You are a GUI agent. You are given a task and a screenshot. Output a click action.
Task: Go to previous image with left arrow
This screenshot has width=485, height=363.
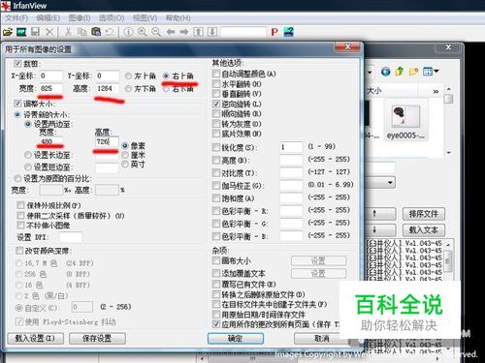click(171, 32)
